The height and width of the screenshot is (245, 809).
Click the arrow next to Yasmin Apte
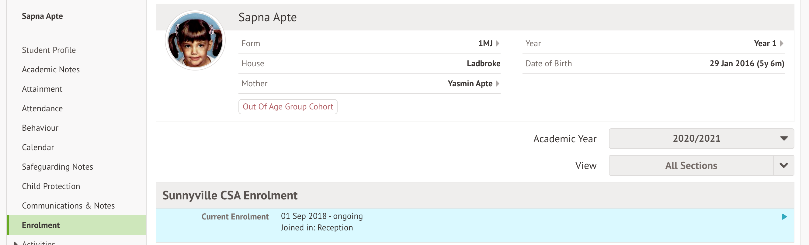[498, 84]
